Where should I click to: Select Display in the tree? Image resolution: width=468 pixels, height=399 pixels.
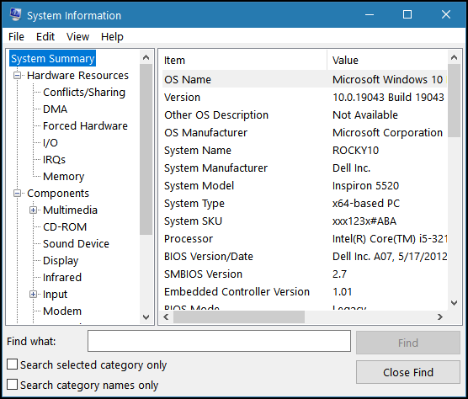click(61, 261)
